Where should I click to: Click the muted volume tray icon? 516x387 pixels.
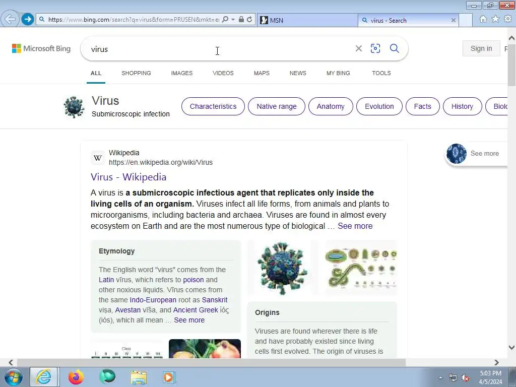pos(465,378)
